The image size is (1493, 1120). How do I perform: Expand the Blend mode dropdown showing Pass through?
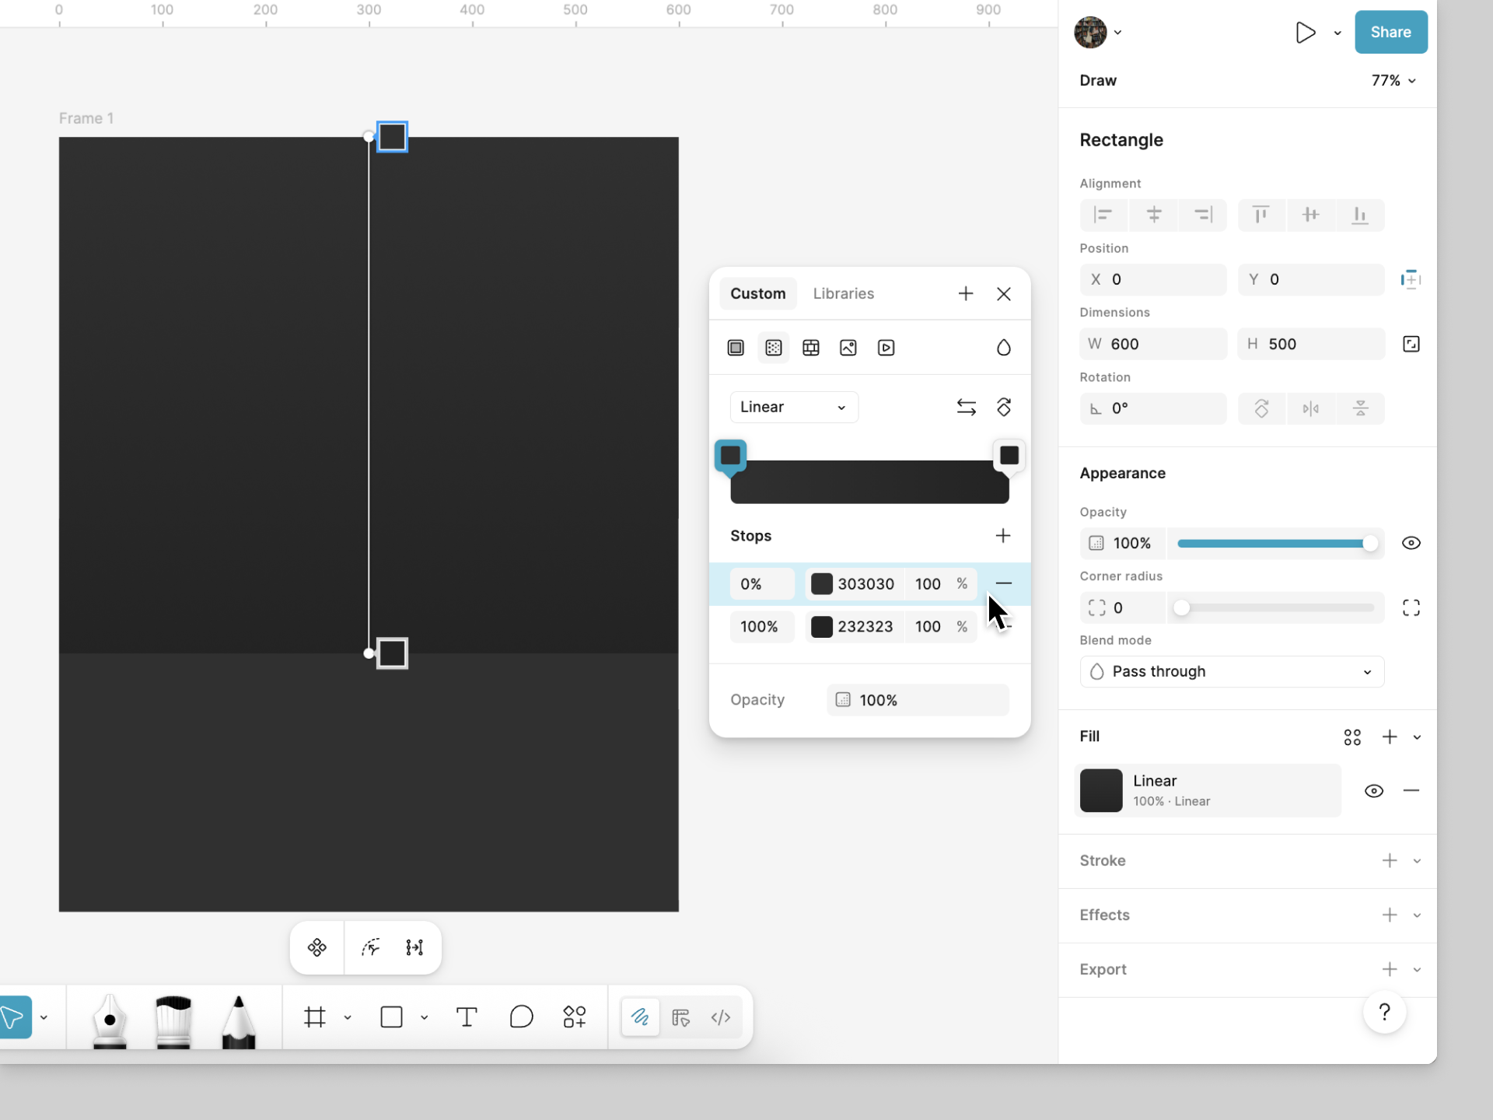[x=1231, y=671]
